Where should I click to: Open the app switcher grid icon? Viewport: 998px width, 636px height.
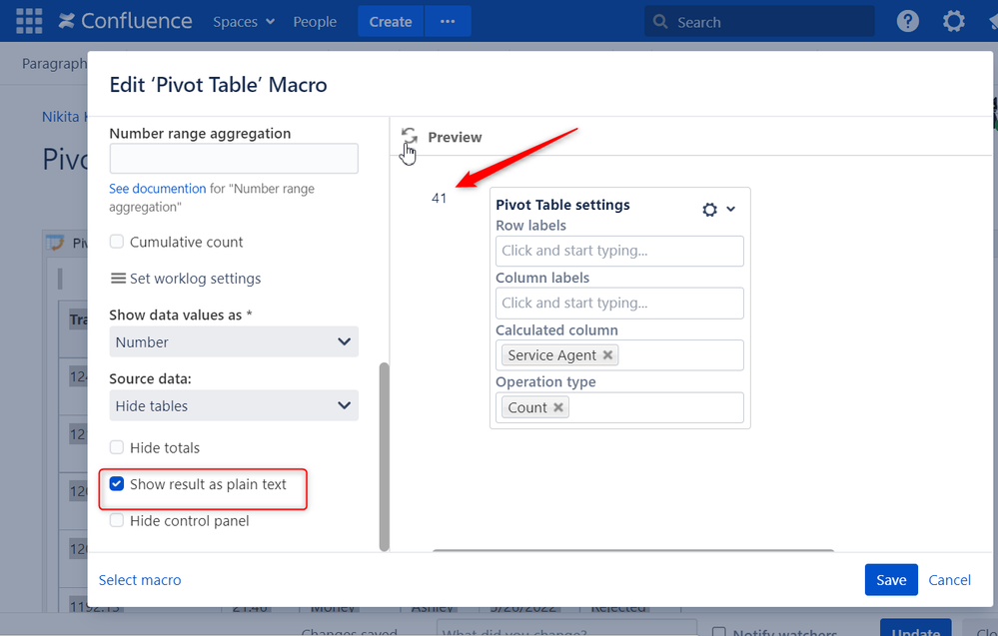(29, 21)
